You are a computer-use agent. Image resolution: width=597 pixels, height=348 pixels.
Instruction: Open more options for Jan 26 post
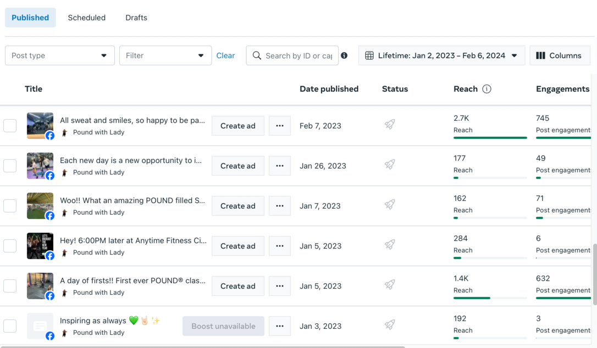pyautogui.click(x=280, y=166)
